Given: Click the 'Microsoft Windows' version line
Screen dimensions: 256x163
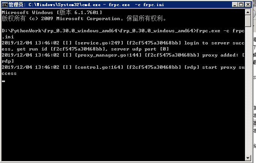Looking at the screenshot, I should pyautogui.click(x=52, y=13).
